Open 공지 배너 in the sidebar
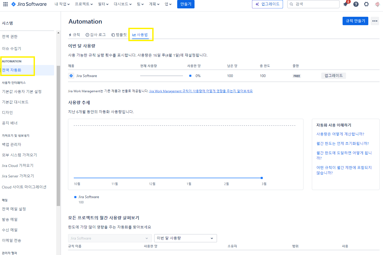 point(10,123)
